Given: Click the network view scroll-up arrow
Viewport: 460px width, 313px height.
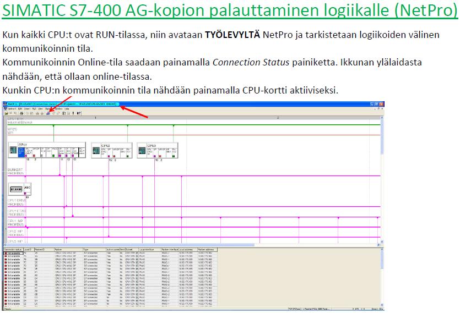Looking at the screenshot, I should pos(382,118).
